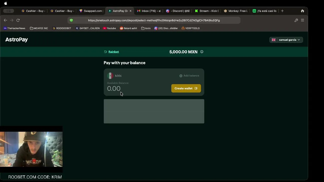Screen dimensions: 324x182
Task: Click 'Pay with your balance' heading
Action: point(125,63)
